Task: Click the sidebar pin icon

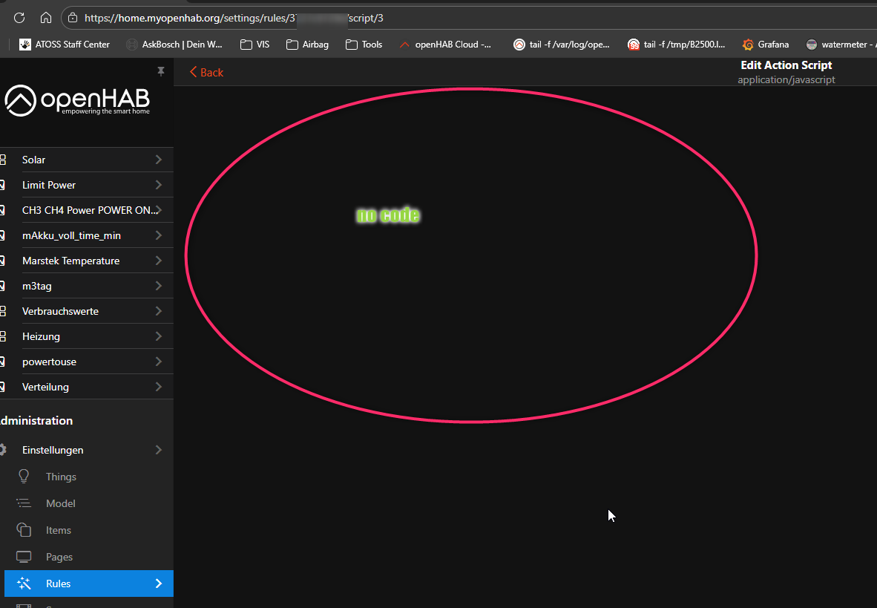Action: (161, 71)
